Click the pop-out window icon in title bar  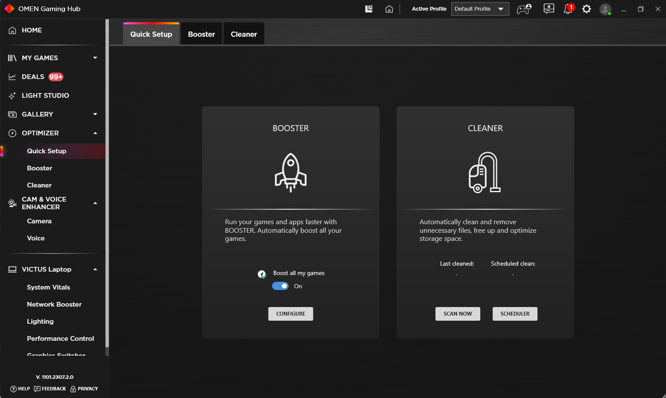(x=369, y=9)
